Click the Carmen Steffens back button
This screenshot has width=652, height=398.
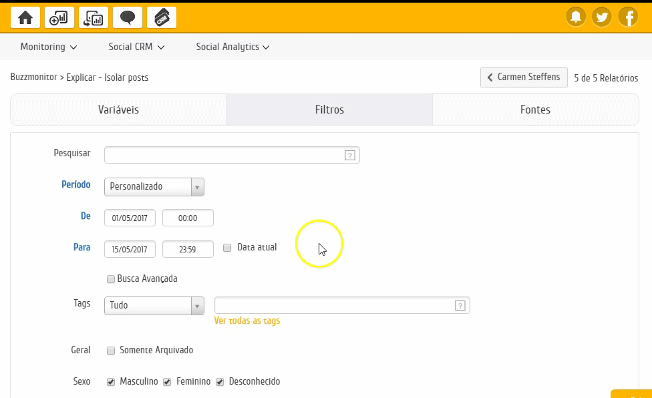(524, 77)
